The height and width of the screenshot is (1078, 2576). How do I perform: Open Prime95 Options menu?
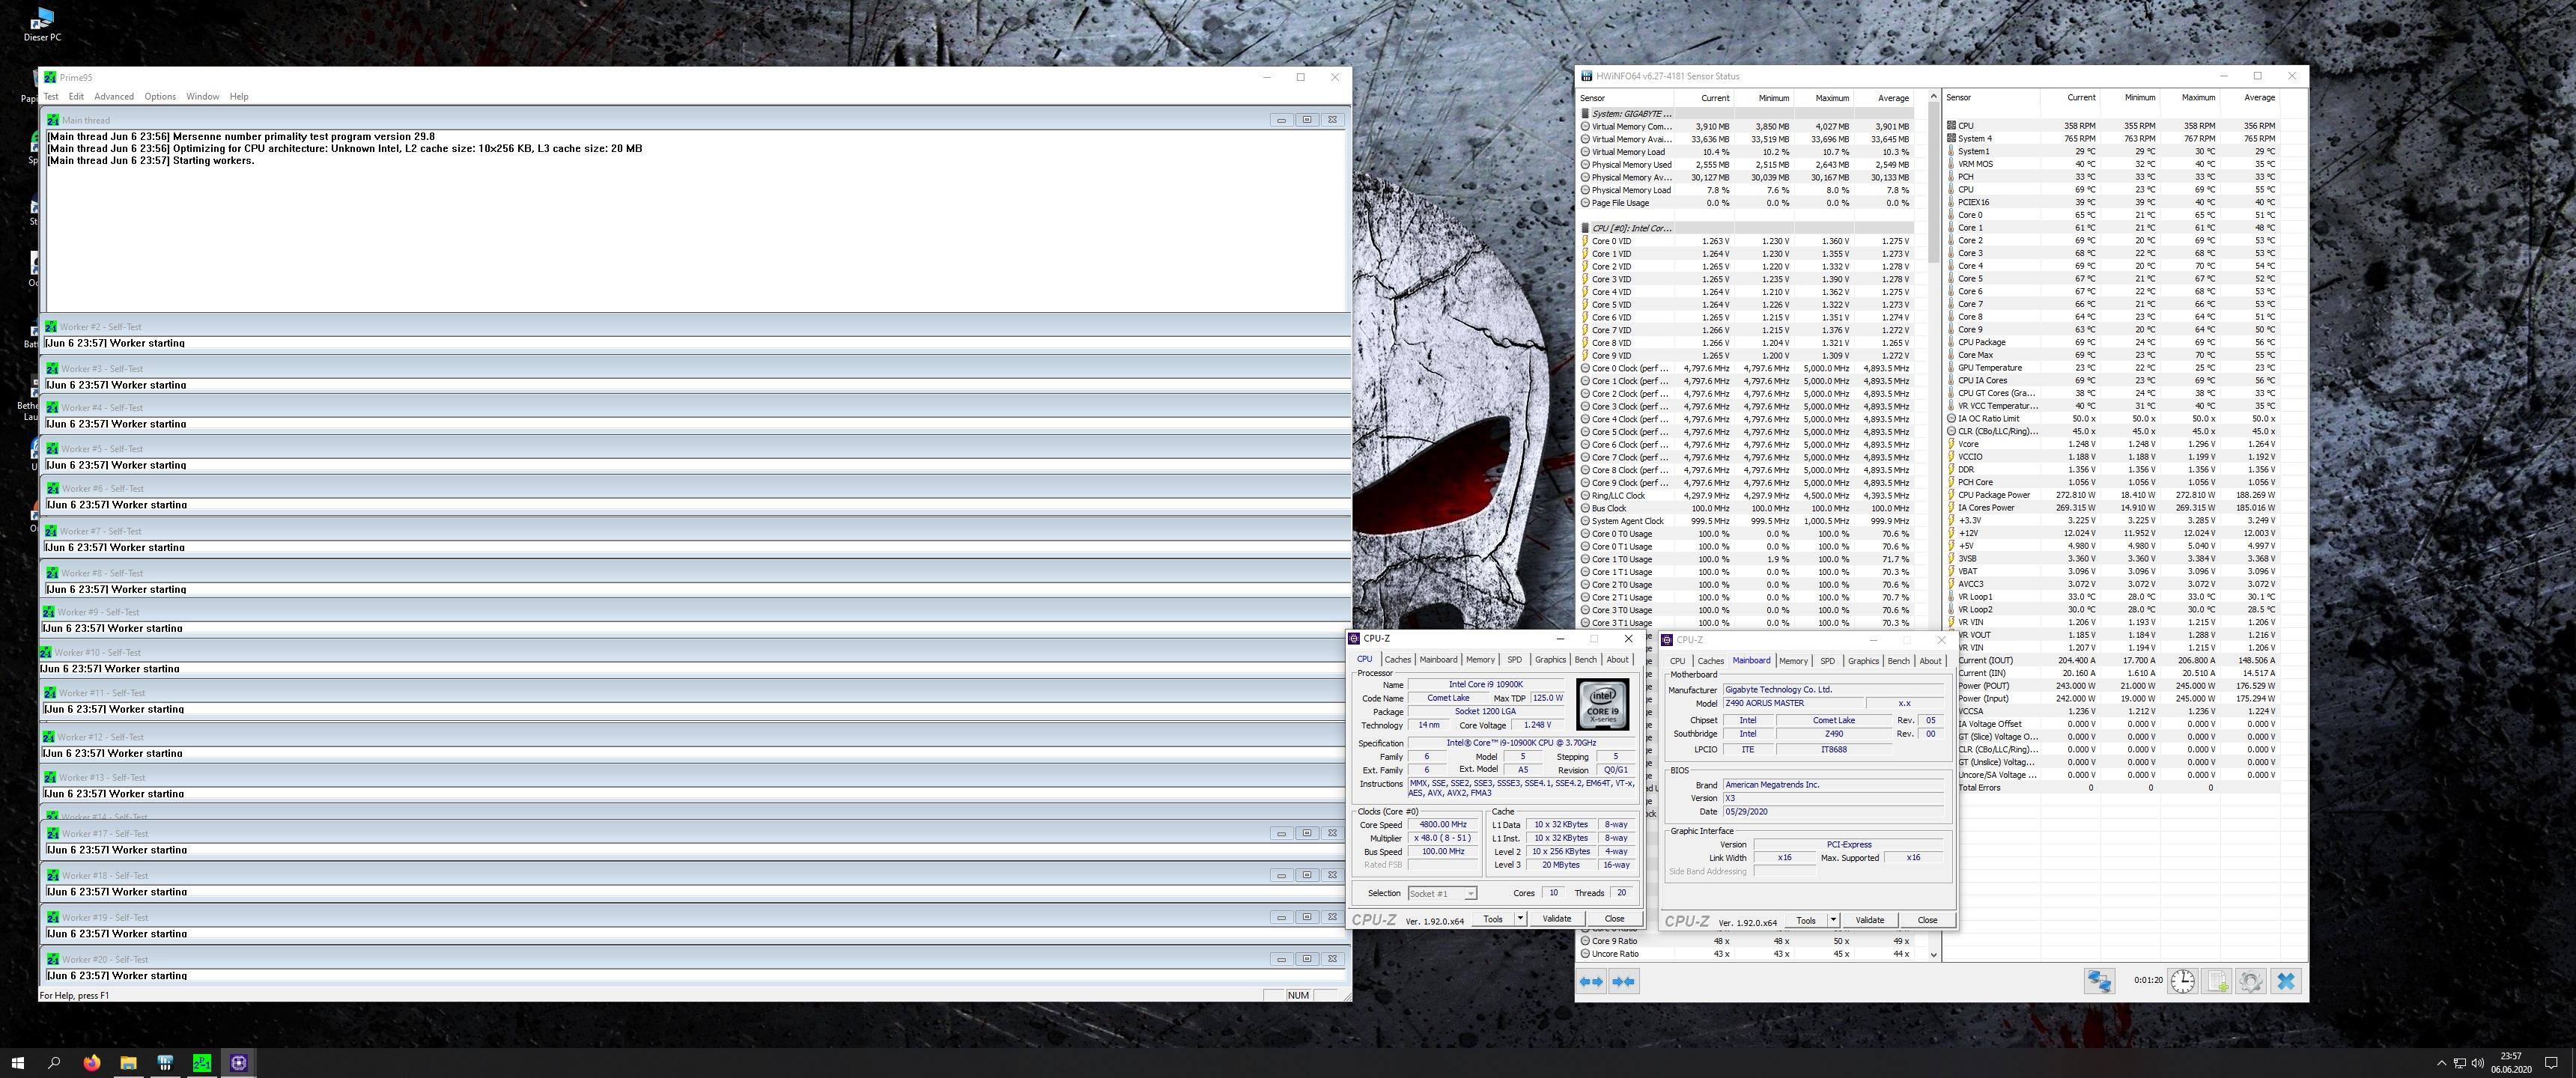pos(160,97)
